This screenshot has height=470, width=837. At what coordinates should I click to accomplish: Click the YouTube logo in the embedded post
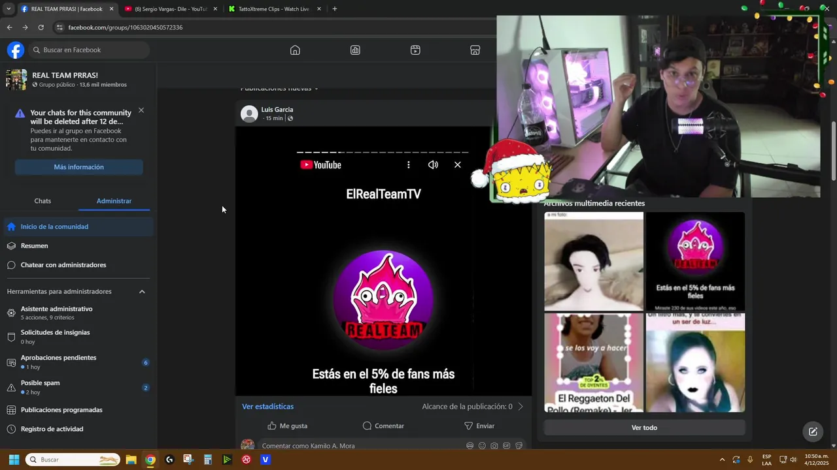pos(320,165)
